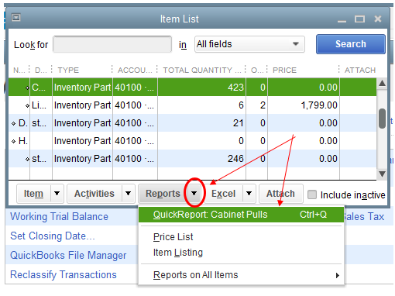Open the Item List window control menu icon
Screen dimensions: 395x296
point(16,18)
